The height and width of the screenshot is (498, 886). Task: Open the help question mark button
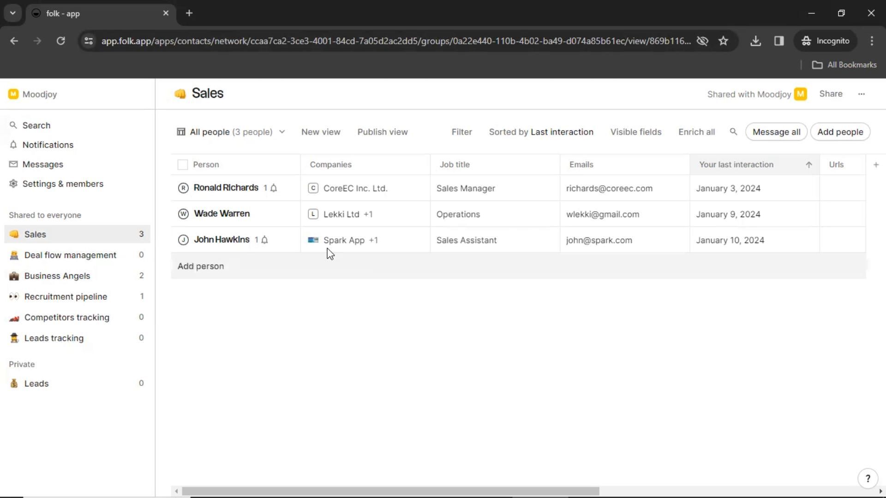(x=868, y=479)
